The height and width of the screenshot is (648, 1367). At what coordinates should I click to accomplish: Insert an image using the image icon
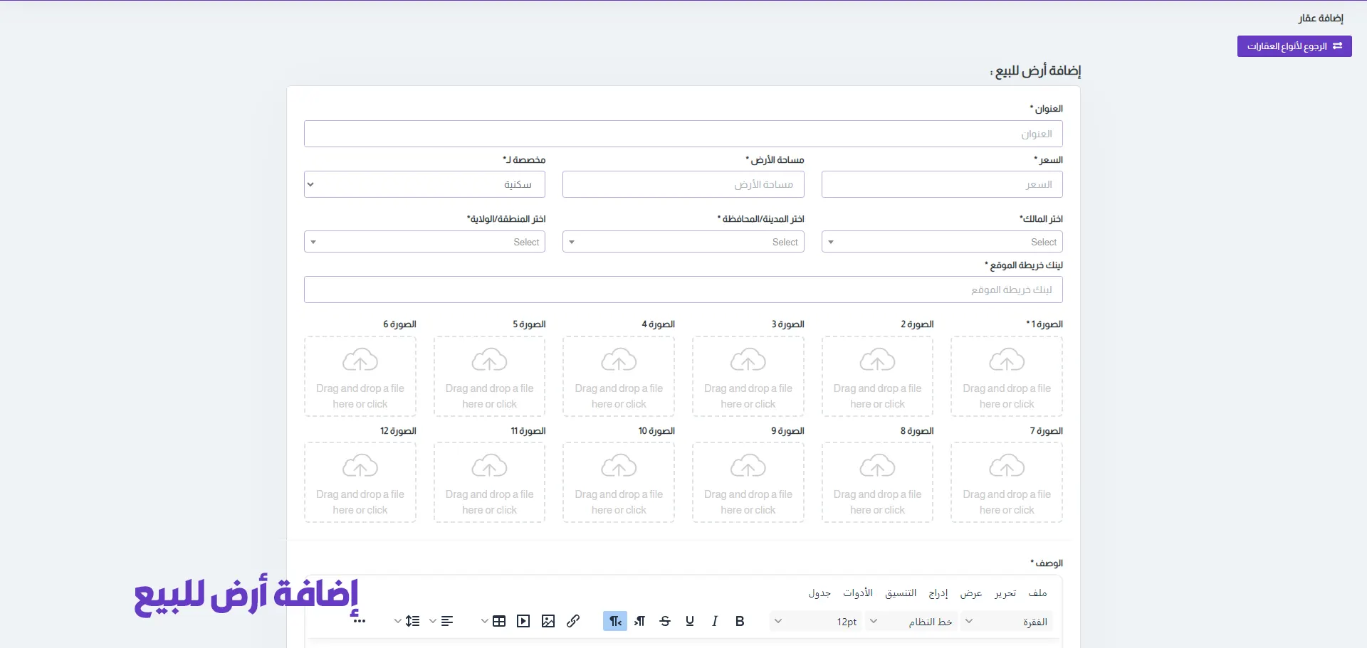coord(548,621)
